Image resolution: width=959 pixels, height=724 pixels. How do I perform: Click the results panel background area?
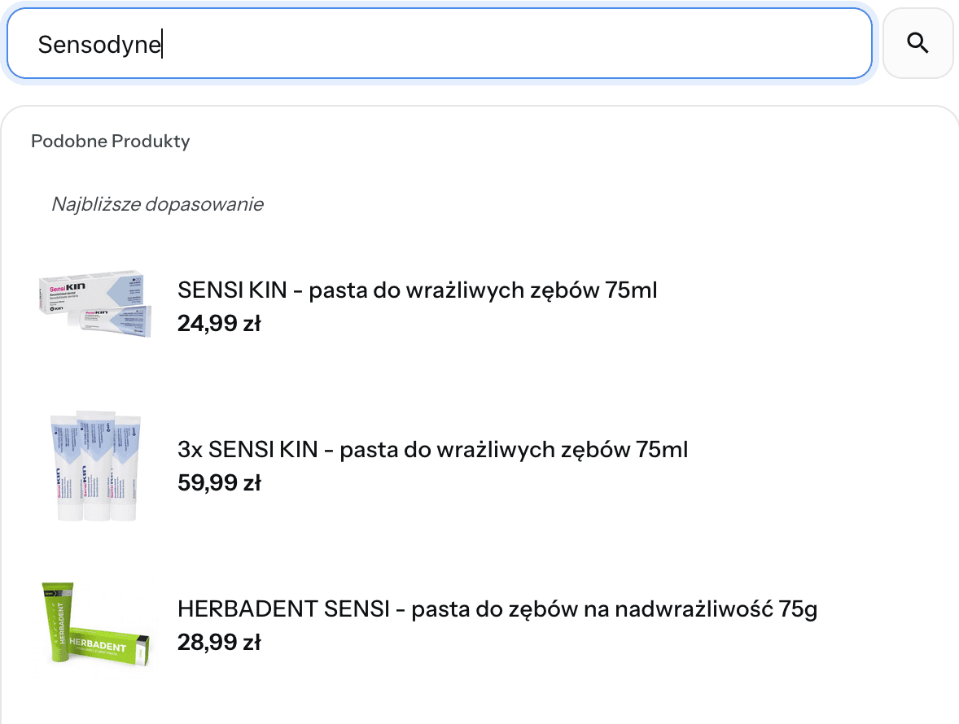pyautogui.click(x=733, y=537)
